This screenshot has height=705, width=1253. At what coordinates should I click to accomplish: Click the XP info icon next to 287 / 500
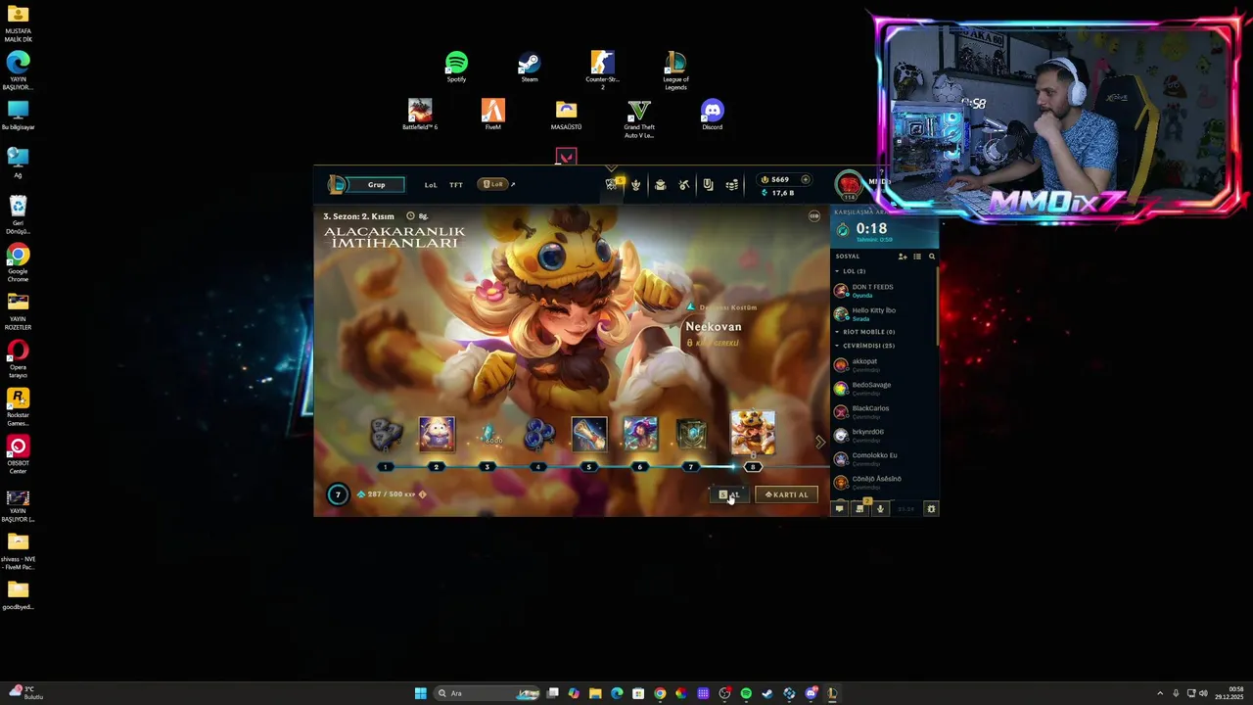pos(423,494)
